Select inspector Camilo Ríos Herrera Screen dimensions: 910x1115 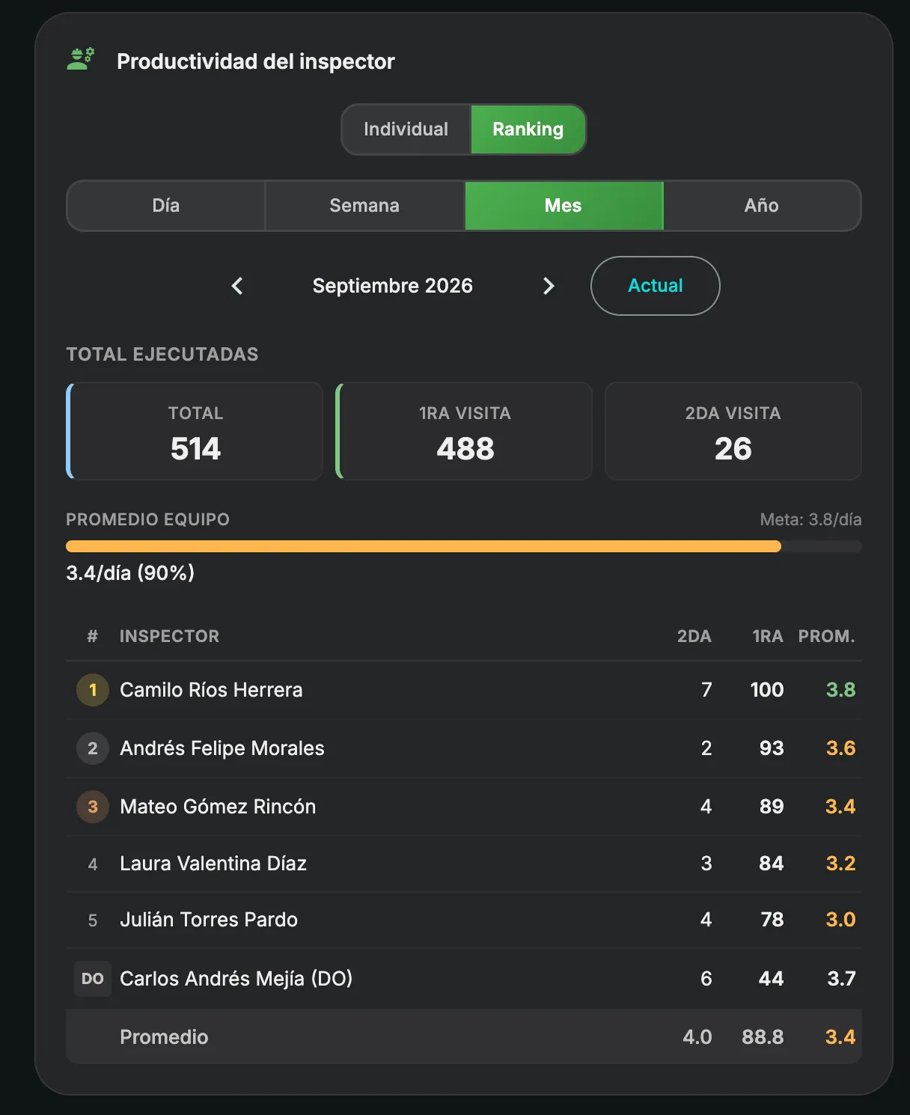click(x=211, y=690)
